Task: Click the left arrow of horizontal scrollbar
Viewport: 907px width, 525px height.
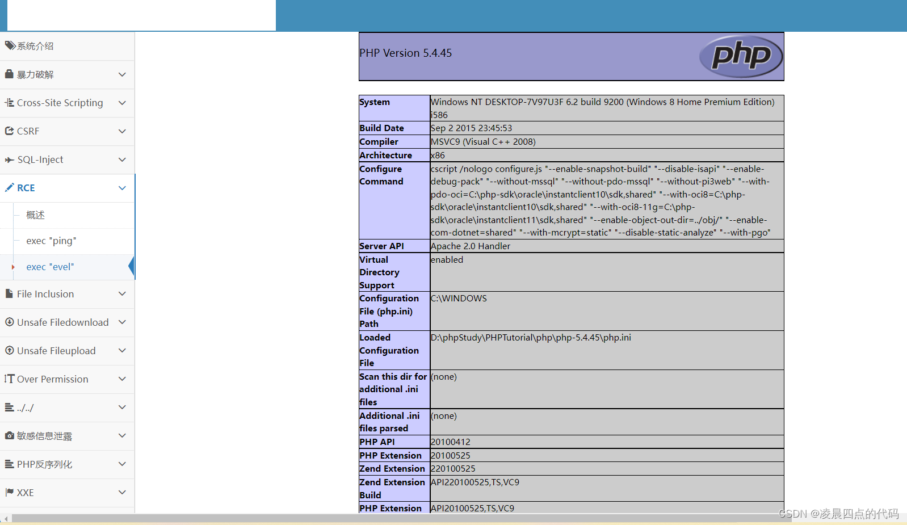Action: click(6, 519)
